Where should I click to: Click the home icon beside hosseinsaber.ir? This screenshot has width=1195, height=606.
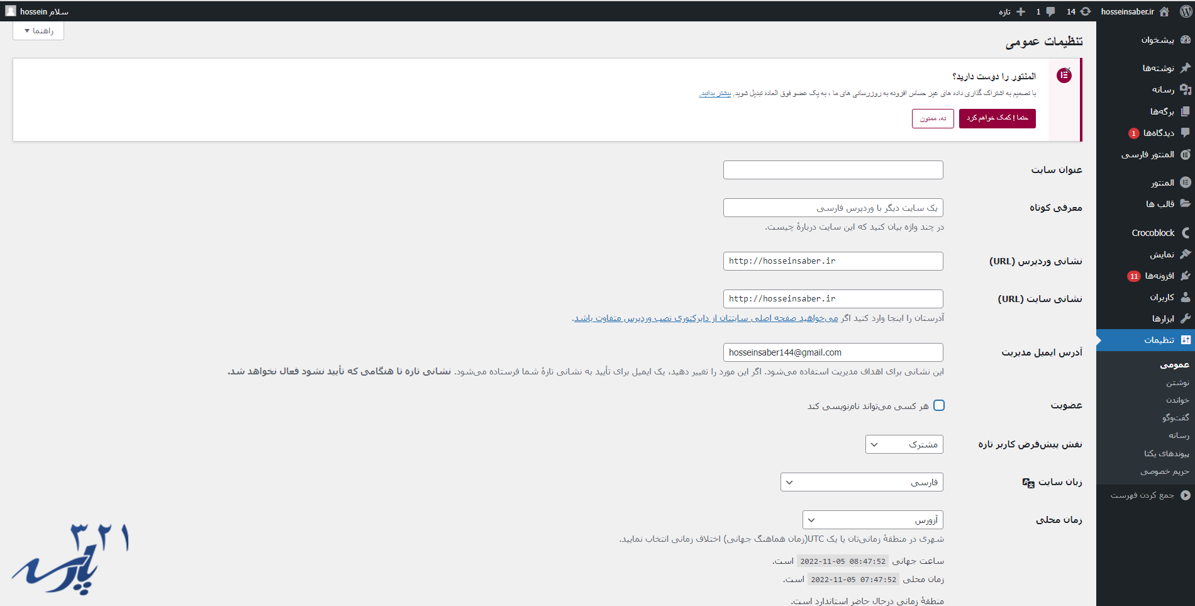[1164, 11]
